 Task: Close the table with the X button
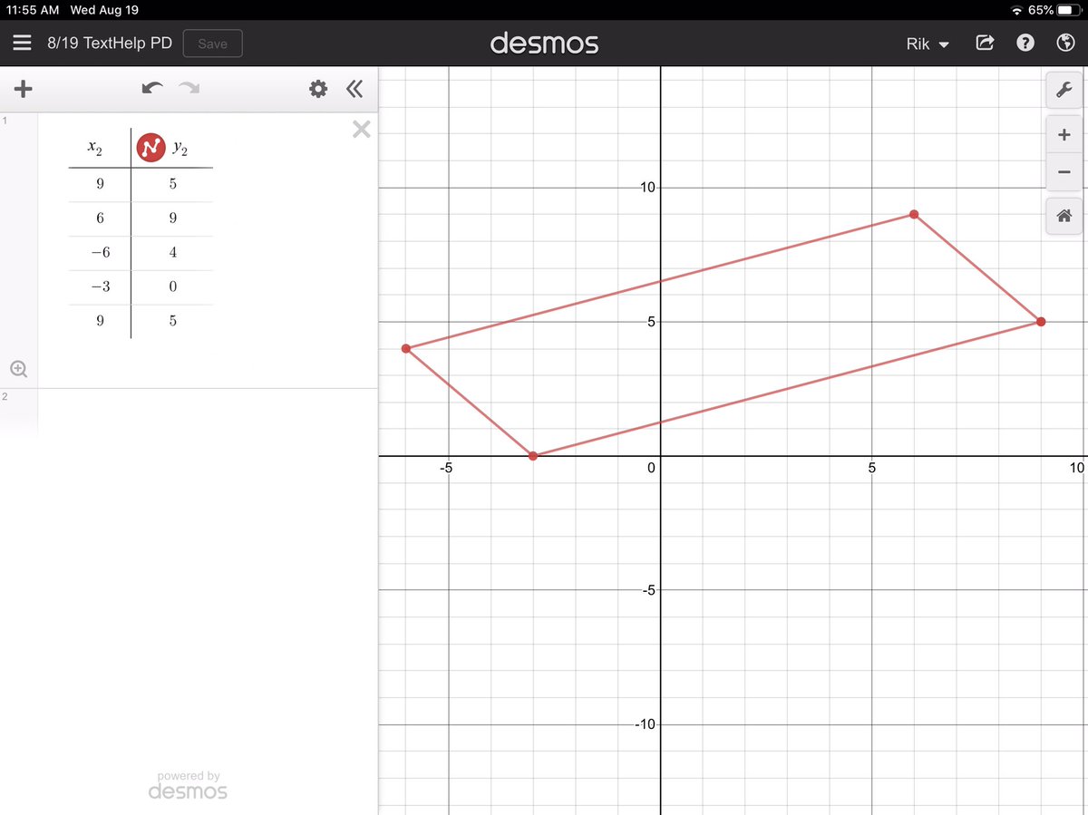coord(361,129)
